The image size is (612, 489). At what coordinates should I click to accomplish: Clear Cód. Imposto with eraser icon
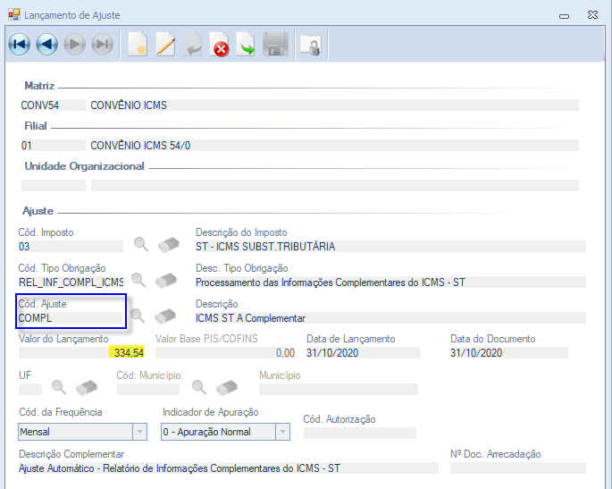(x=169, y=245)
